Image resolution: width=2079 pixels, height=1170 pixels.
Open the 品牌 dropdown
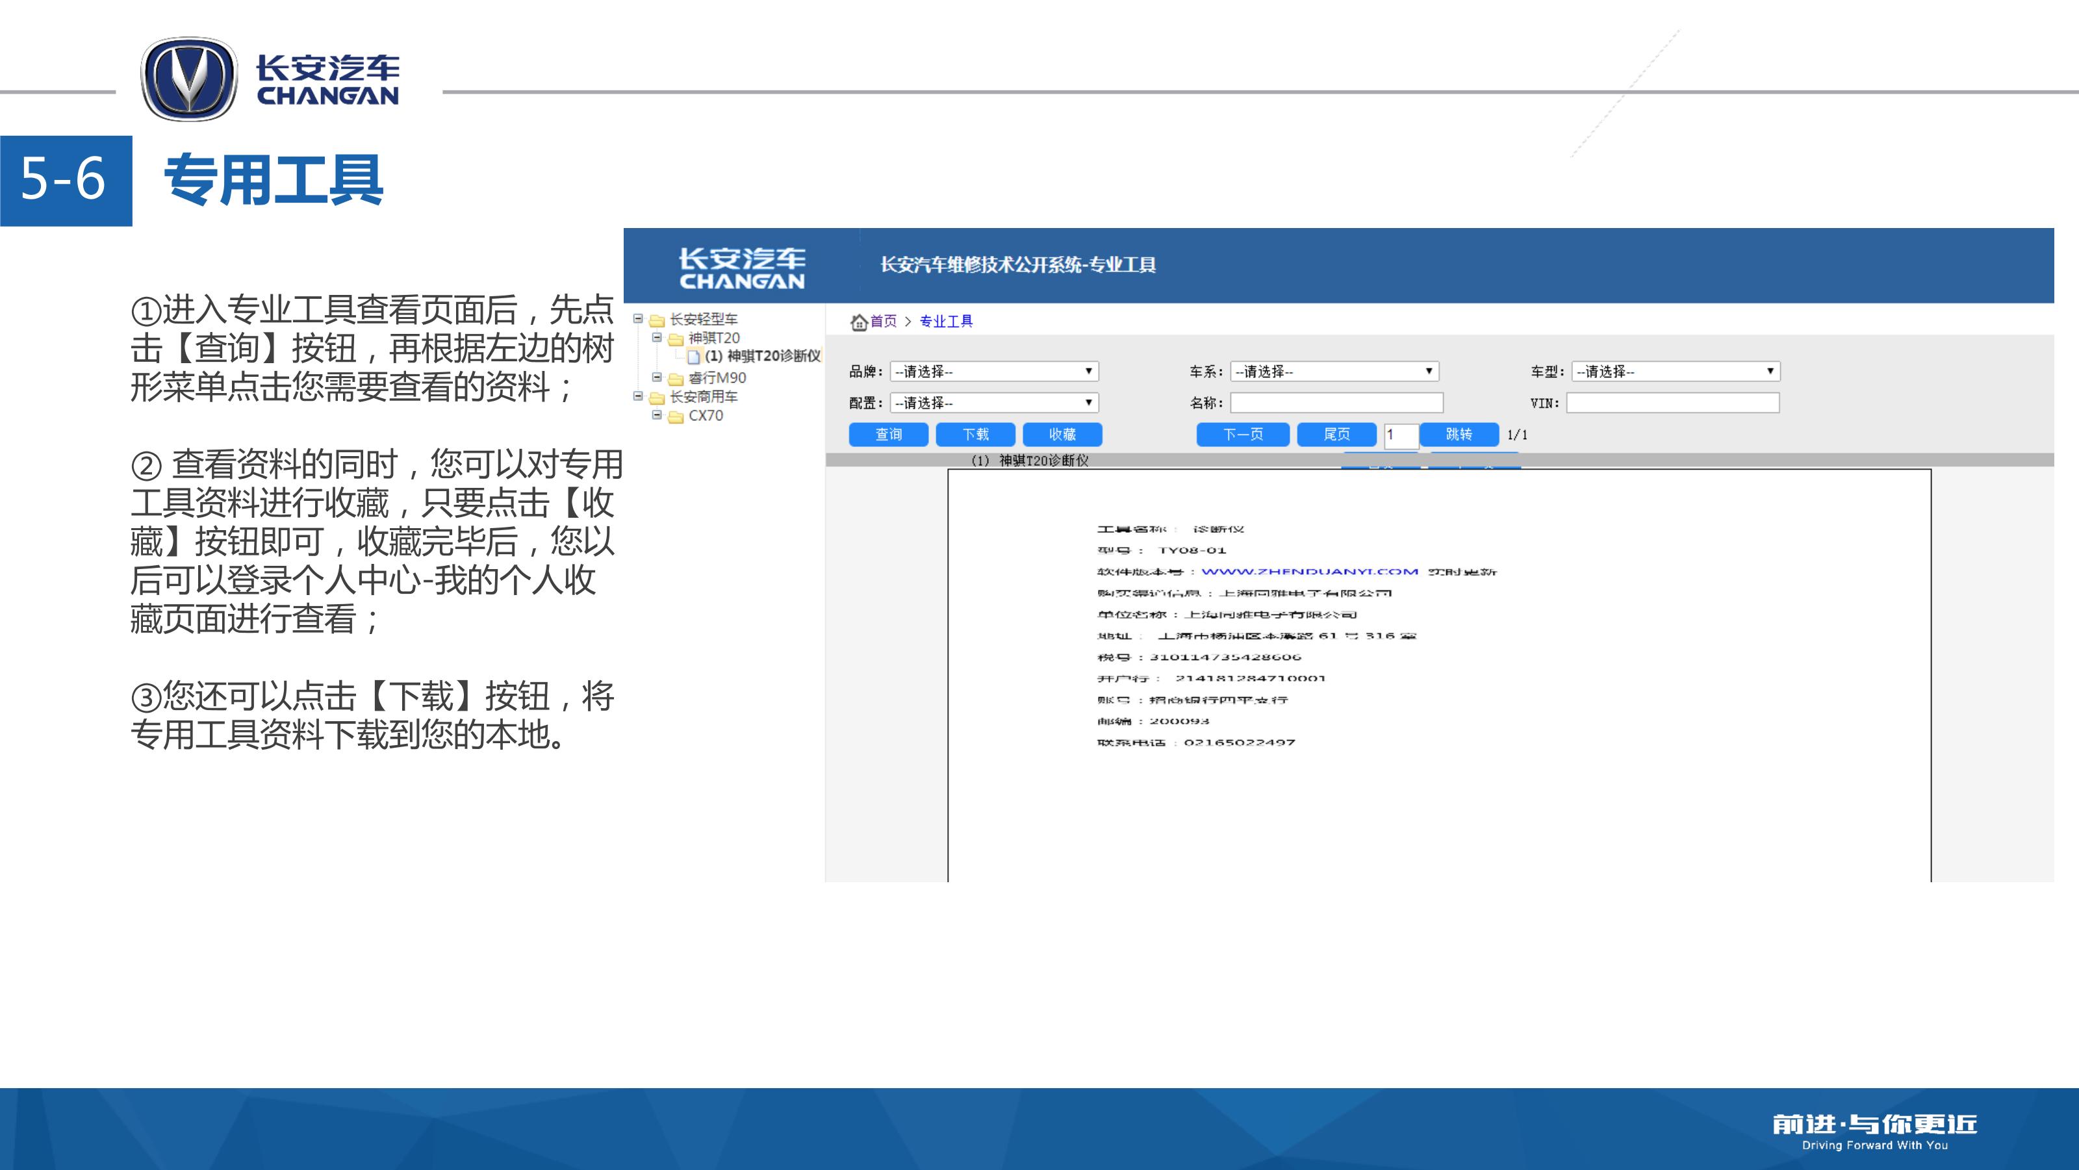(994, 371)
